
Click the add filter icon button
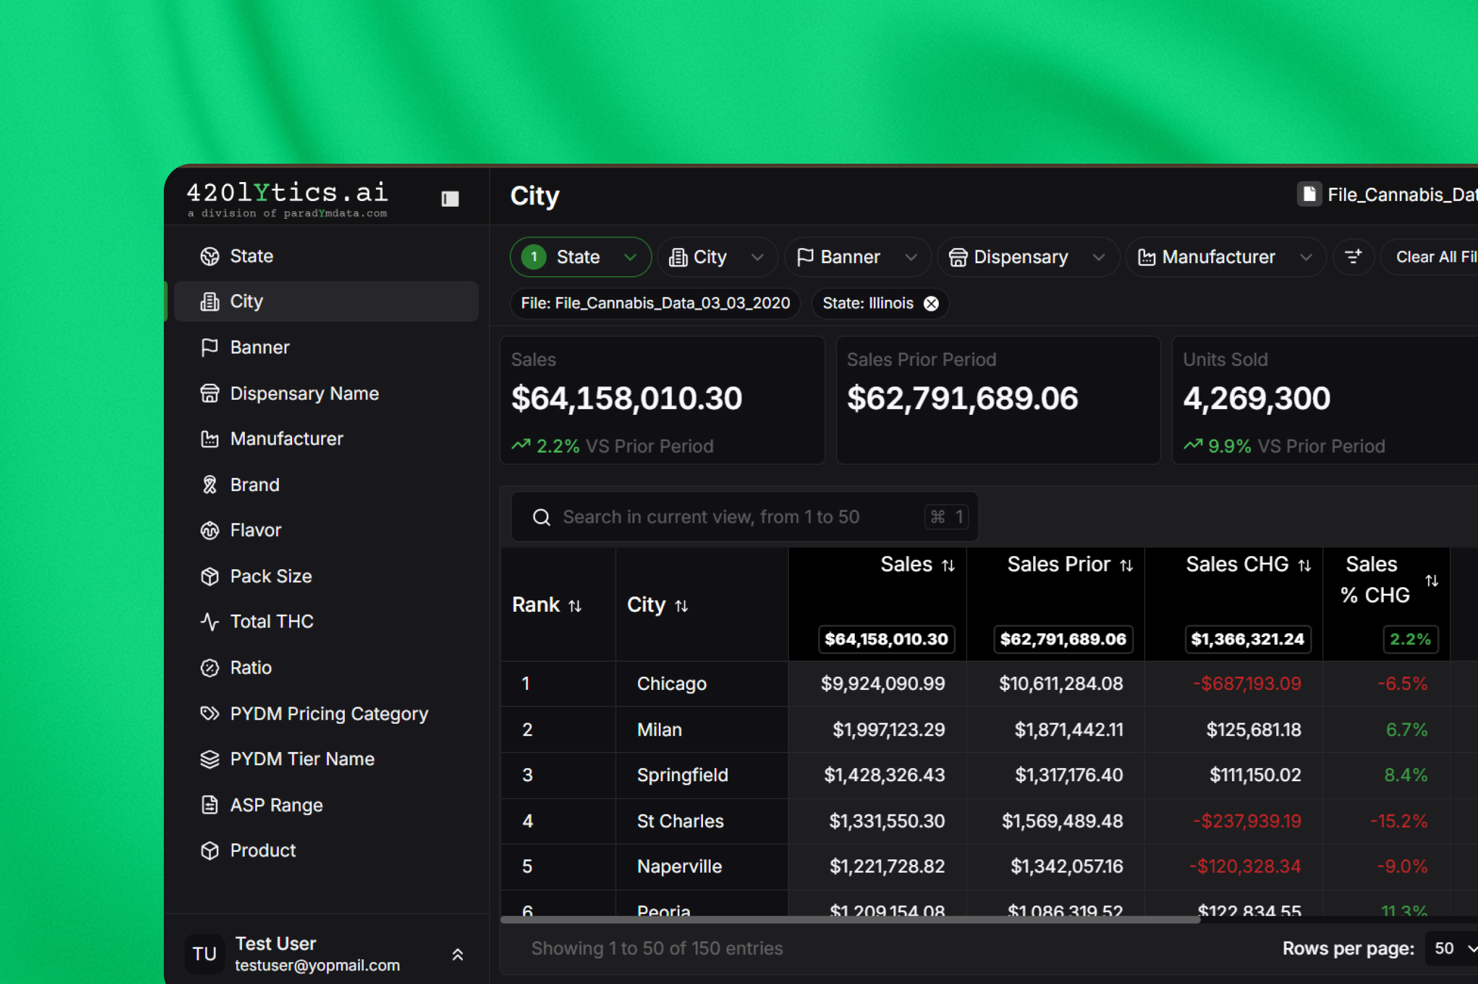1353,257
